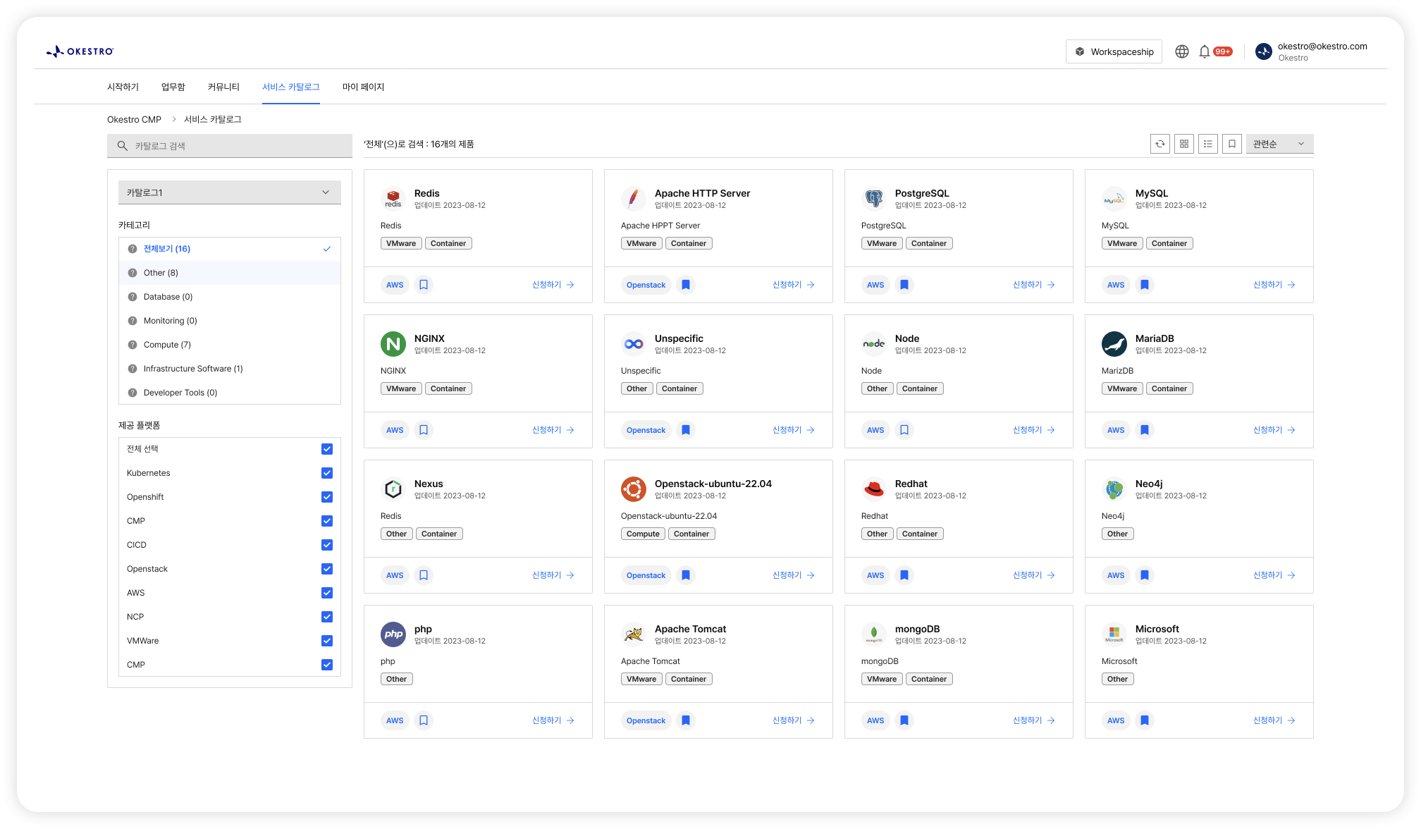Uncheck the Kubernetes platform checkbox
The image size is (1421, 829).
tap(327, 473)
